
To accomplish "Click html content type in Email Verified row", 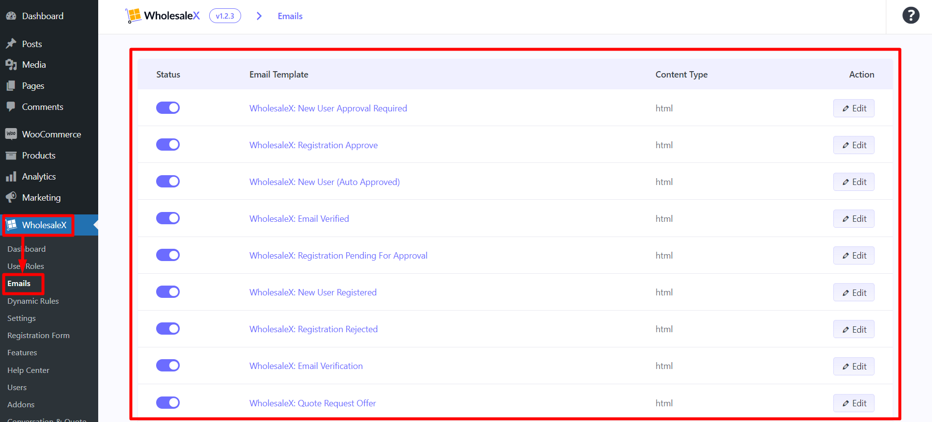I will click(x=664, y=218).
